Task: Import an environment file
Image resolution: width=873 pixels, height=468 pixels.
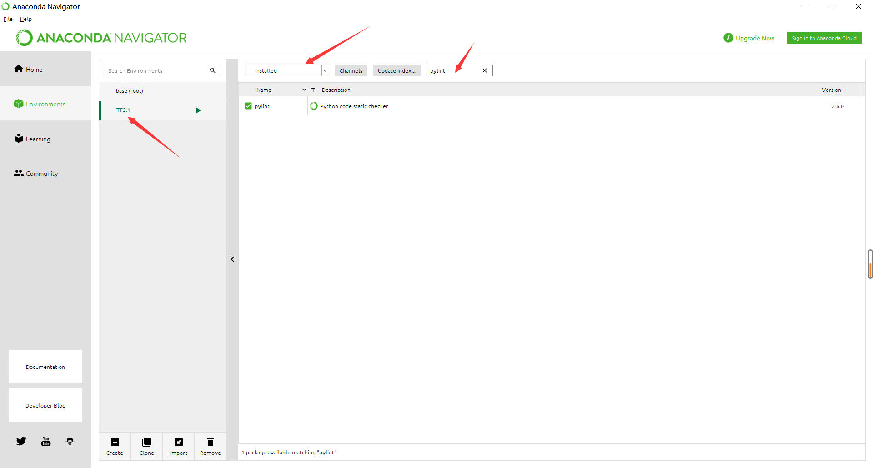Action: [x=178, y=446]
